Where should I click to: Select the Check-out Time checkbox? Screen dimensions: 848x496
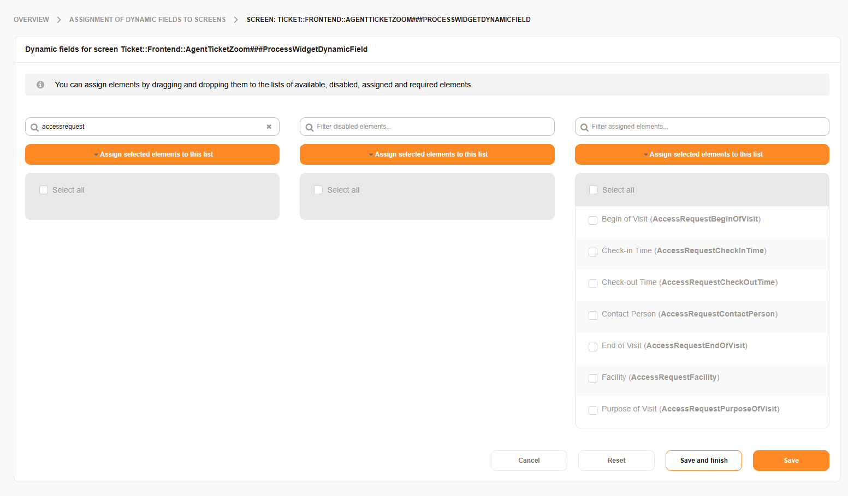click(x=593, y=284)
